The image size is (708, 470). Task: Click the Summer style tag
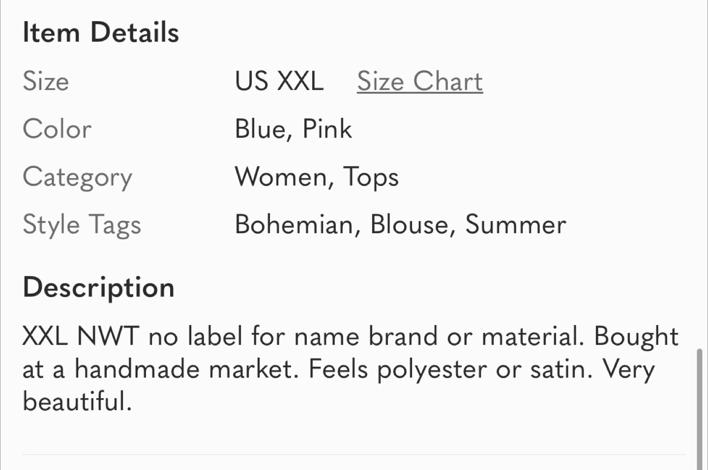pos(515,224)
